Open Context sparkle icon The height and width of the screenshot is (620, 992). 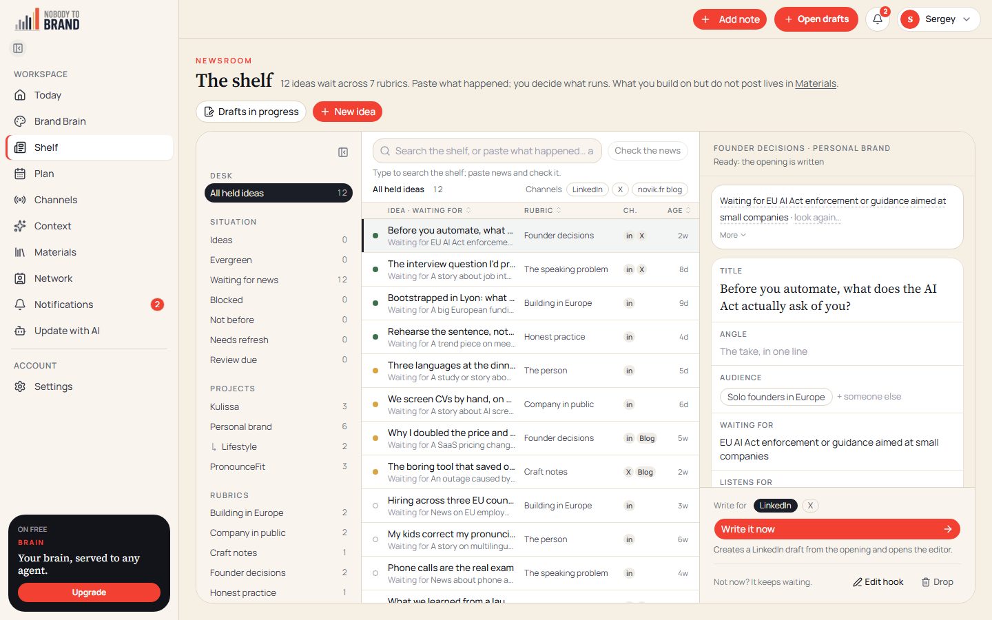click(x=20, y=226)
